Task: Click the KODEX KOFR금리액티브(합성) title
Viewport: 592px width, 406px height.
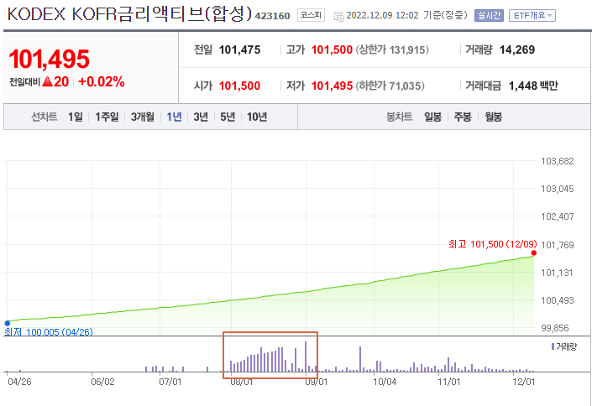Action: [x=129, y=15]
